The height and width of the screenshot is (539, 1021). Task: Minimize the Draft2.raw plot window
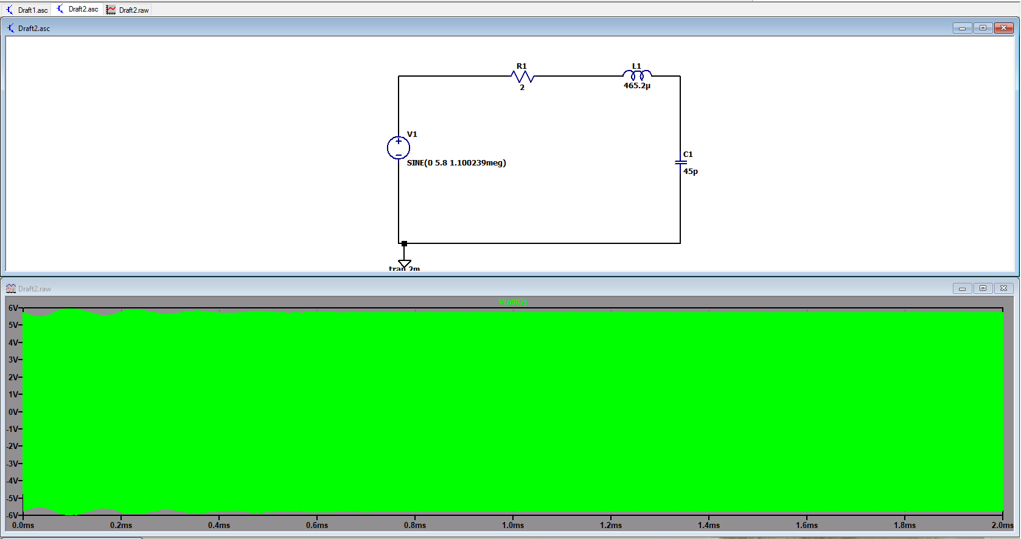962,288
